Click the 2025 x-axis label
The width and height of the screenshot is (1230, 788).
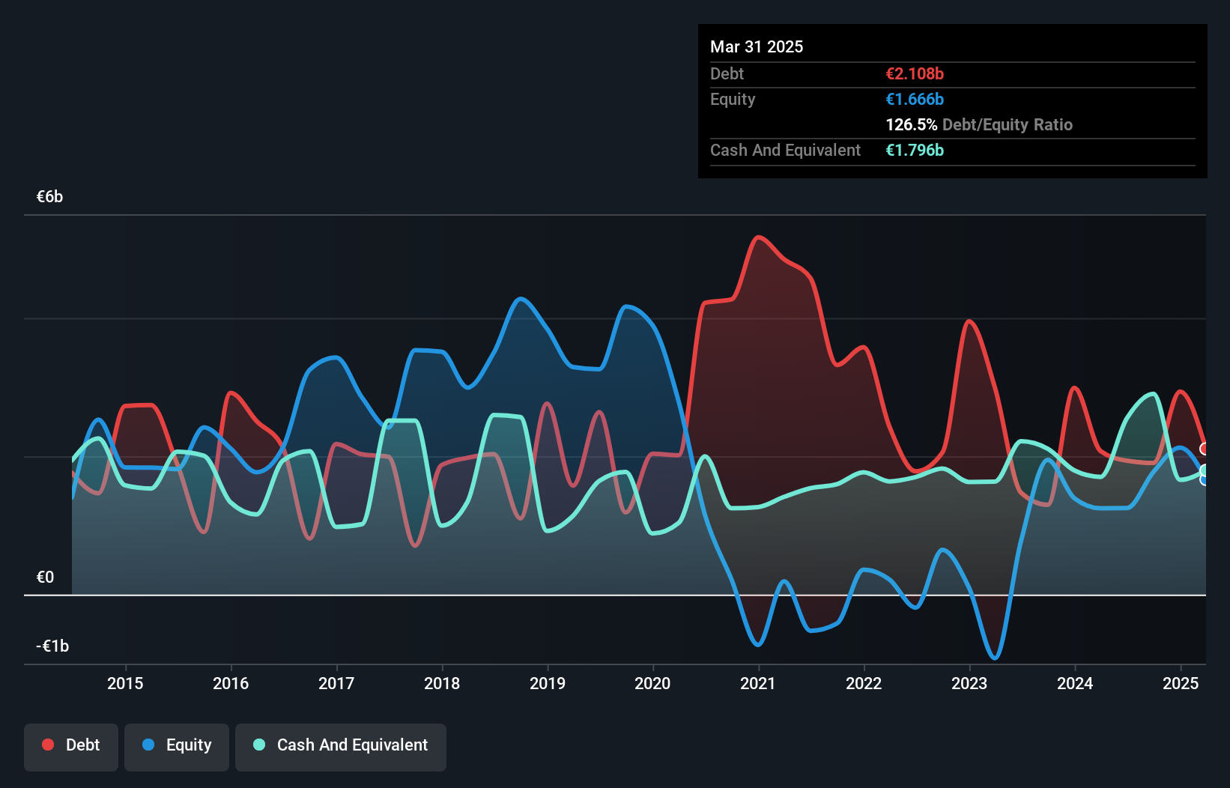pyautogui.click(x=1181, y=683)
